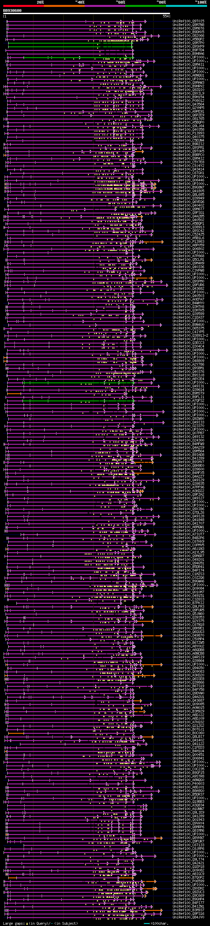Select label UniRef100_B9G8N7
Viewport: 210px width, 926px height.
pos(188,187)
